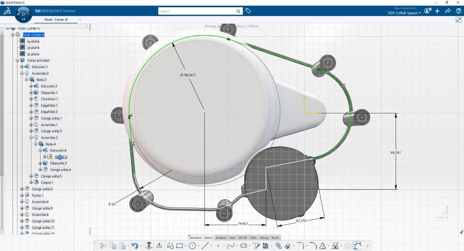Select the 79.967 dimension value
Image resolution: width=464 pixels, height=251 pixels.
coord(243,223)
